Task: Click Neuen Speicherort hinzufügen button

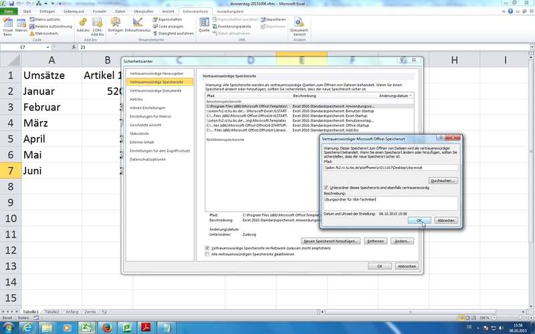Action: click(x=330, y=241)
